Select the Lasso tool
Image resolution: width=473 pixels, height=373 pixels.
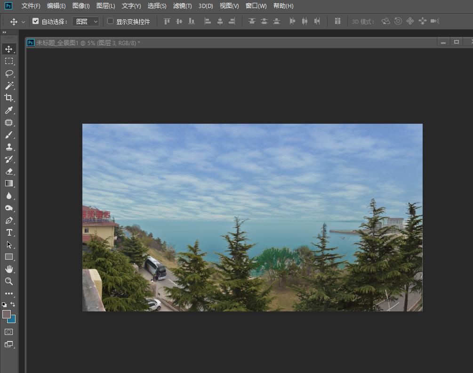(9, 73)
